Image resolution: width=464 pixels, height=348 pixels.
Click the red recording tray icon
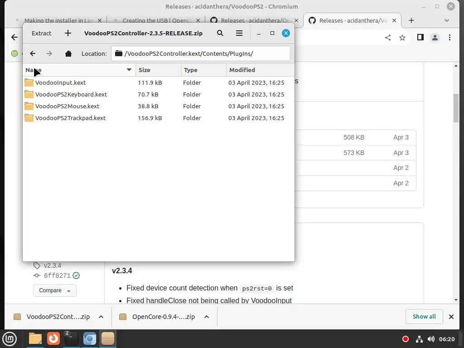[406, 339]
